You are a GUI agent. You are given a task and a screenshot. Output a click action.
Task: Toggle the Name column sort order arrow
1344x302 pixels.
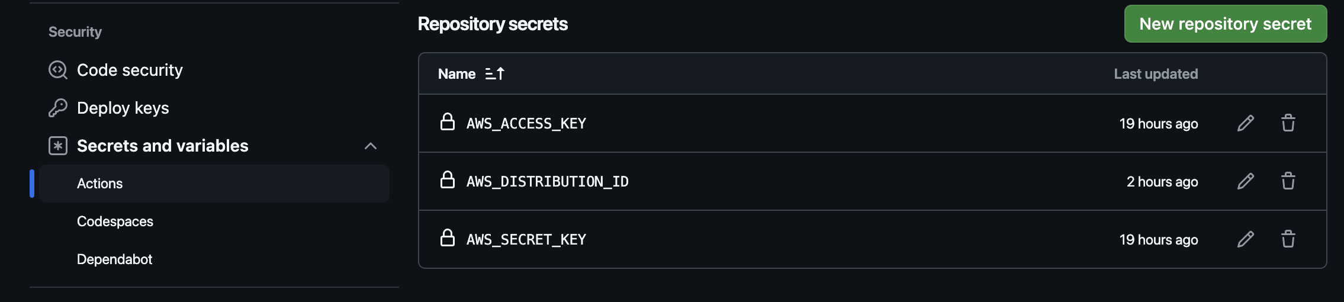click(x=495, y=73)
